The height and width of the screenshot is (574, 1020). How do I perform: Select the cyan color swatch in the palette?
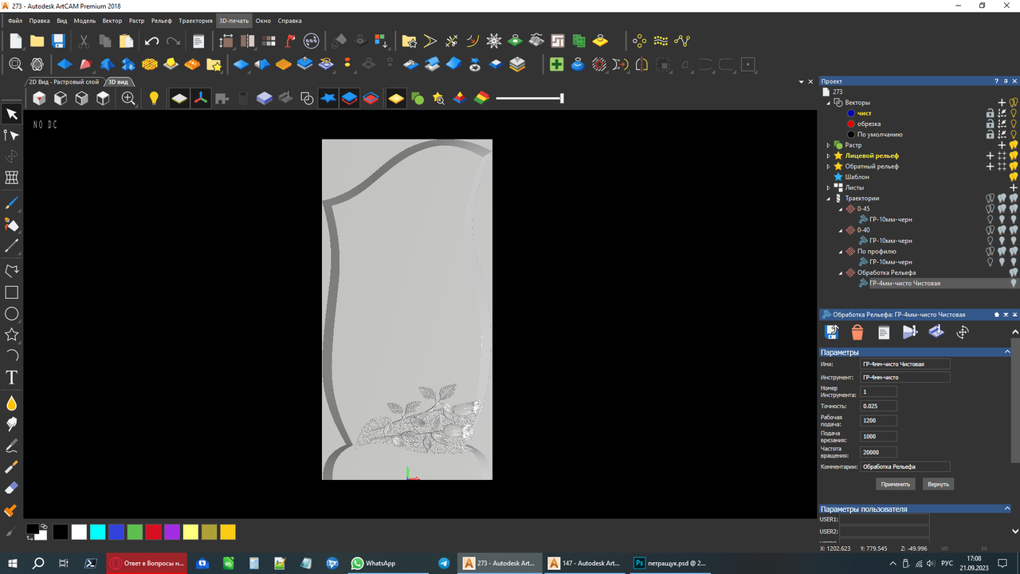[x=98, y=532]
